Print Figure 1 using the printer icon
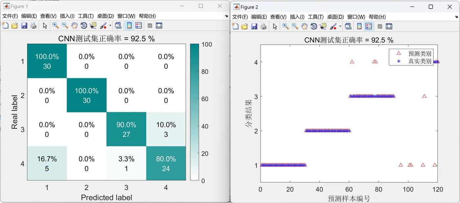Screen dimensions: 460x203 33,26
